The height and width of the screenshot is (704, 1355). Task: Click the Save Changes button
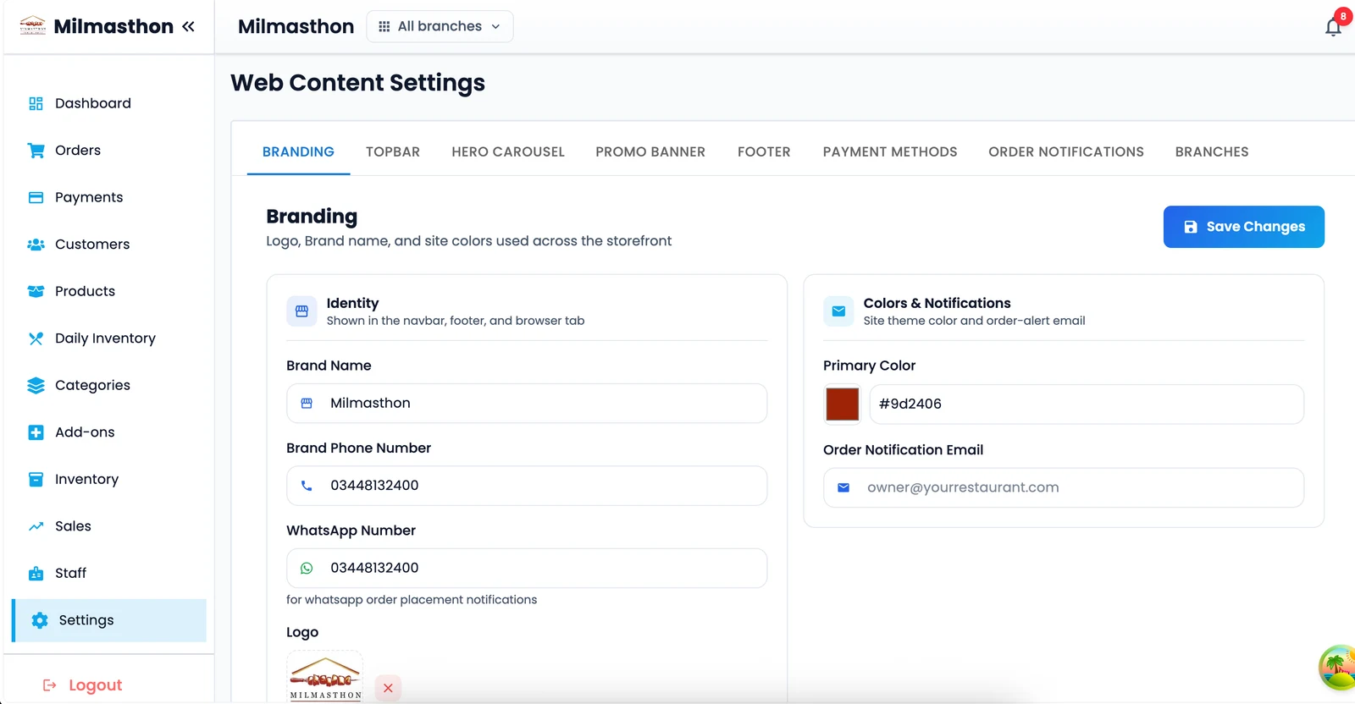pyautogui.click(x=1243, y=227)
